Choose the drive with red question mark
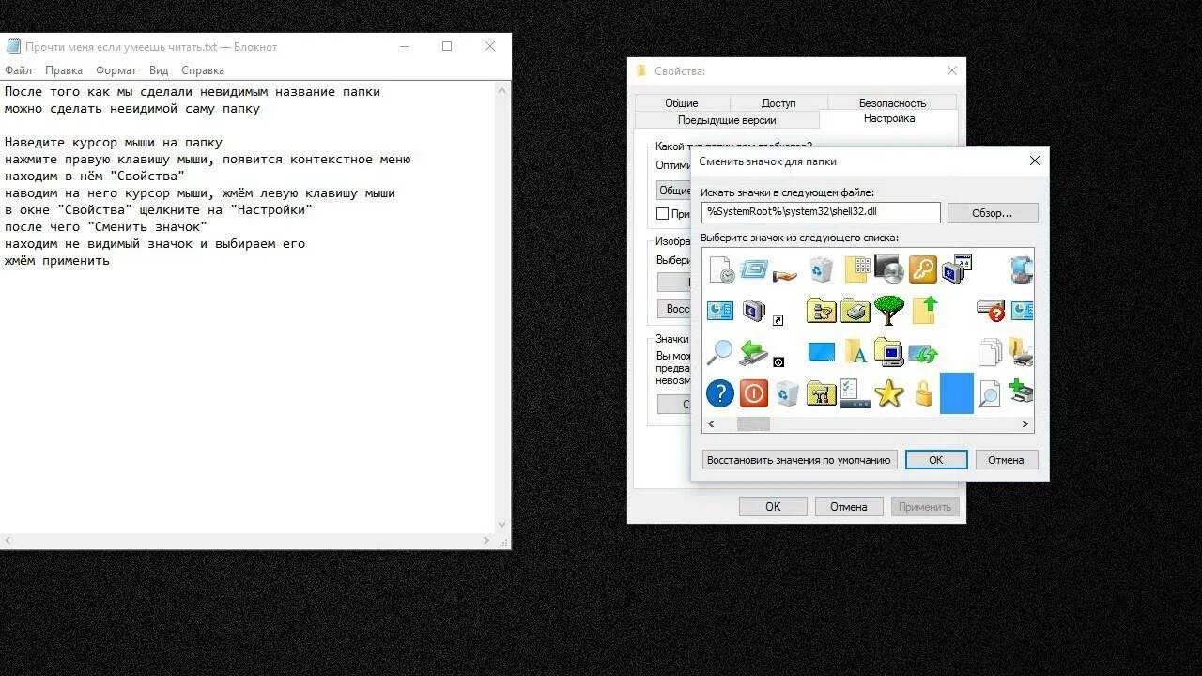Image resolution: width=1202 pixels, height=676 pixels. (991, 310)
